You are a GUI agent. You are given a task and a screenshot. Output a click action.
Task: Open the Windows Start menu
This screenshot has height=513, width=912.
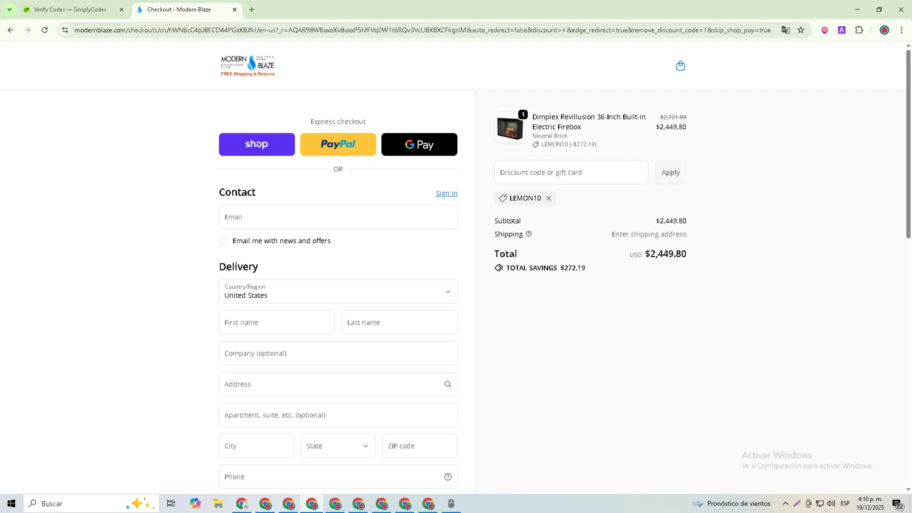[x=11, y=503]
